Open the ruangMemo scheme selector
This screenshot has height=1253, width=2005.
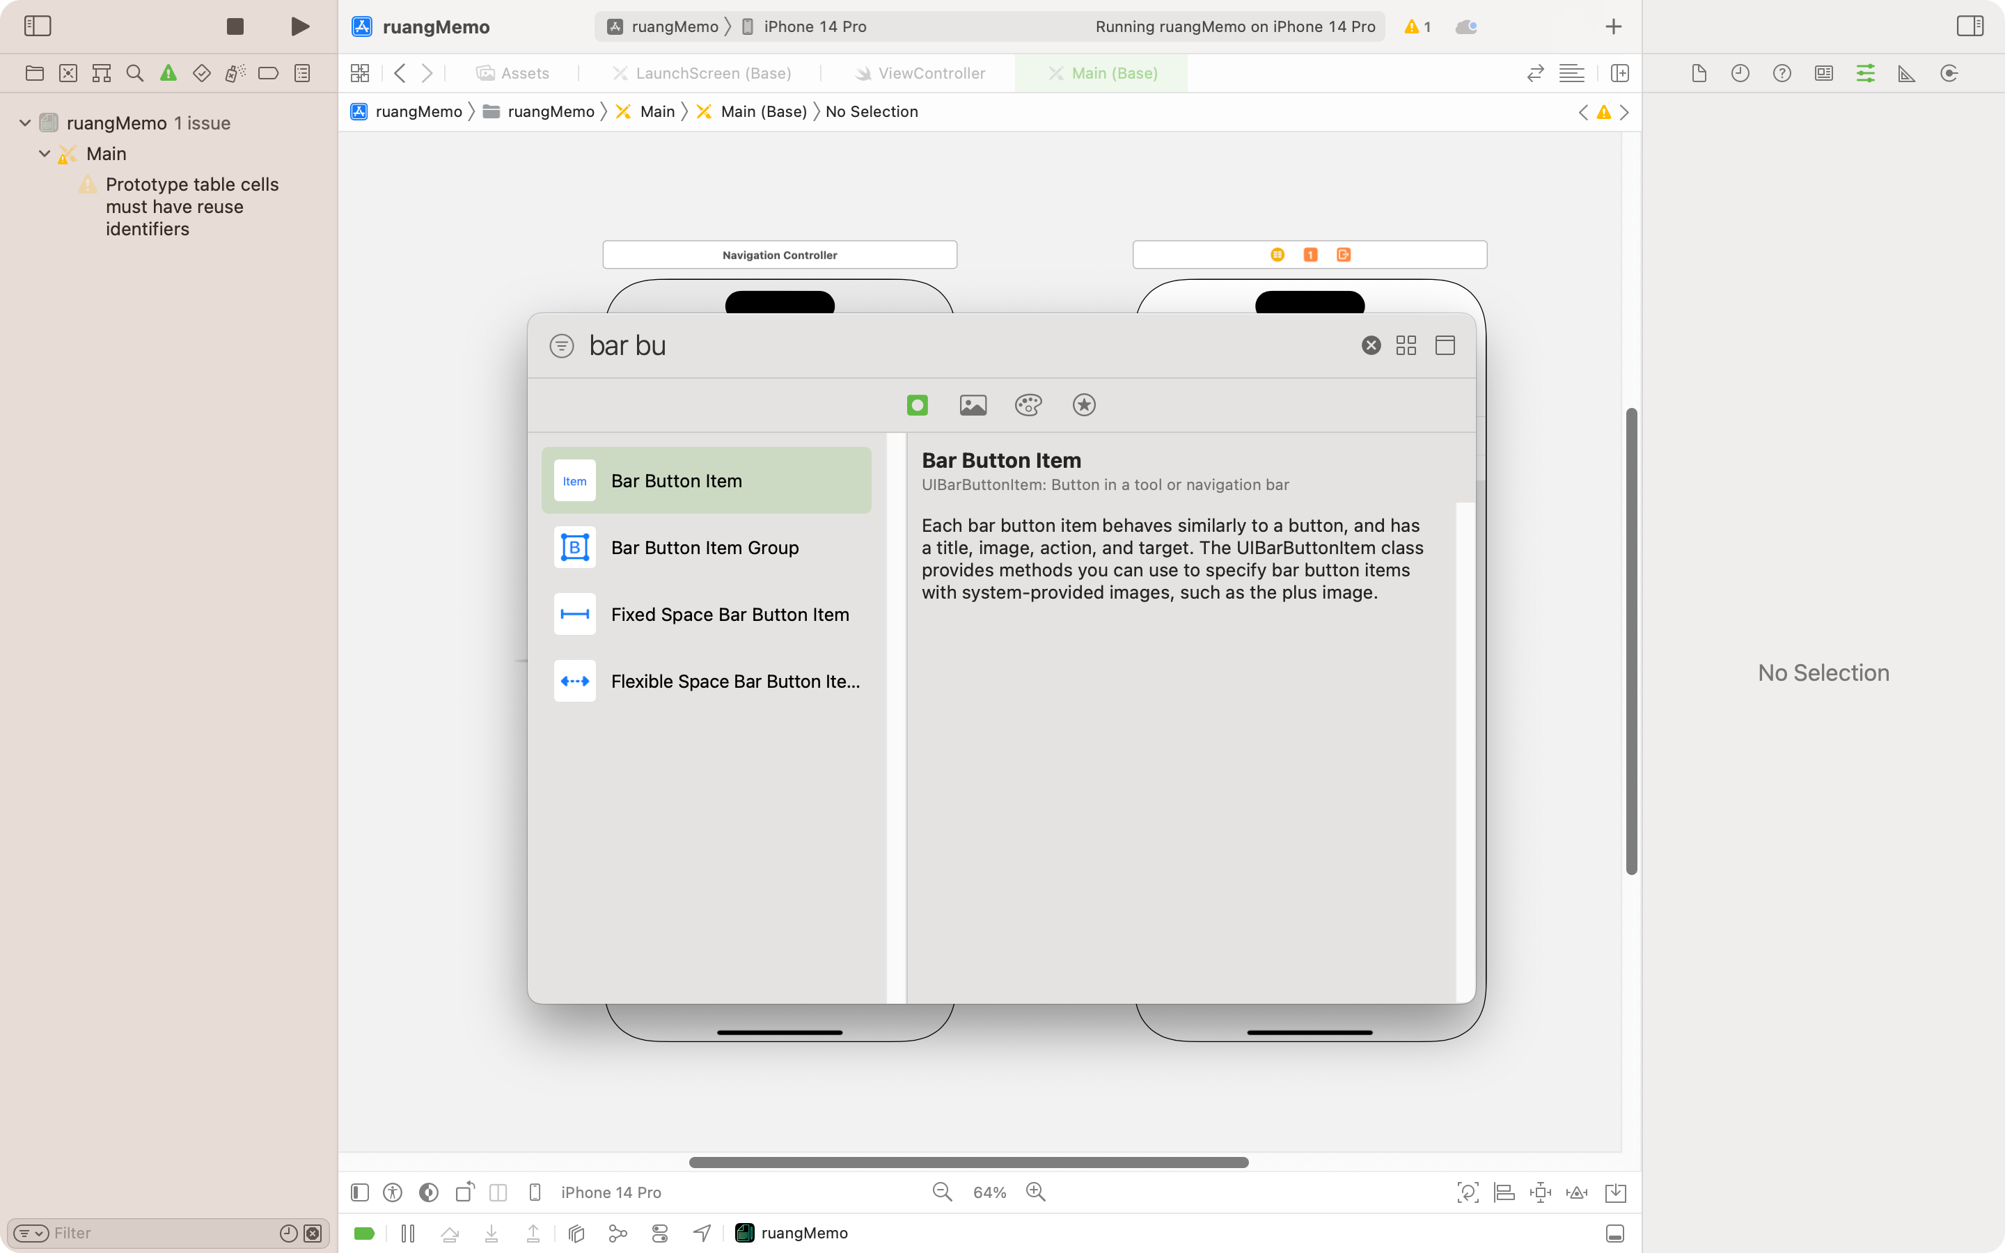[663, 26]
